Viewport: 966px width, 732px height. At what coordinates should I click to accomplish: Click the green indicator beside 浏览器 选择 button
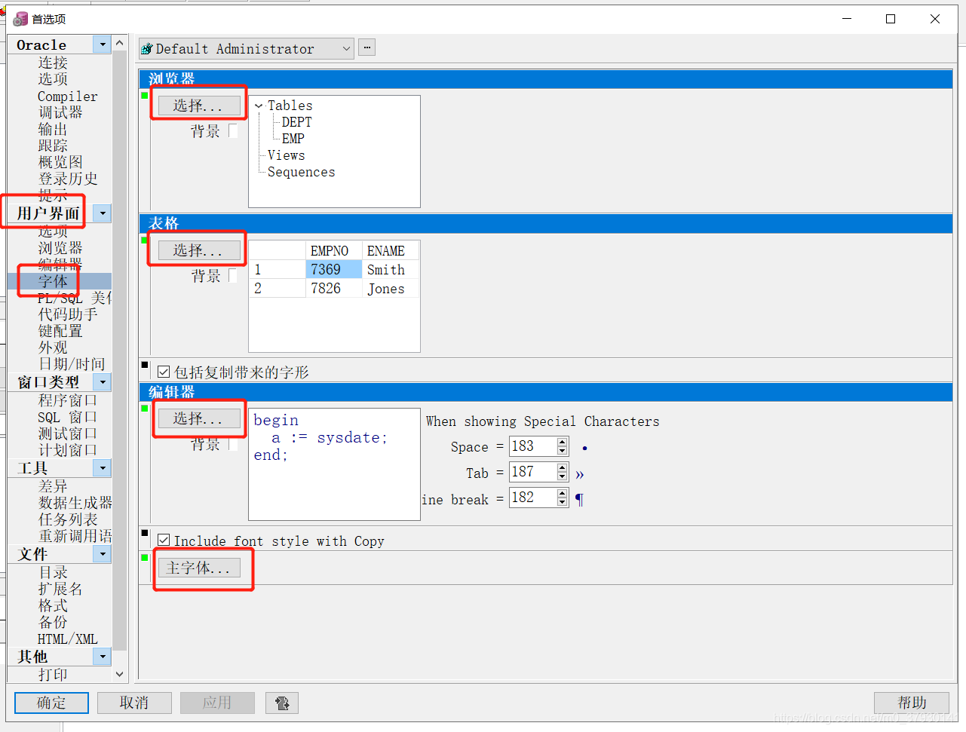145,96
